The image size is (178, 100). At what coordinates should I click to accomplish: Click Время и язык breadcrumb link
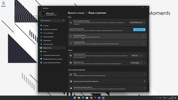click(76, 13)
